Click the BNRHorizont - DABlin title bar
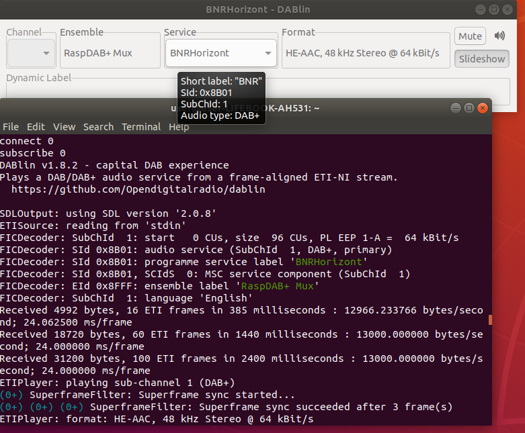 click(258, 9)
